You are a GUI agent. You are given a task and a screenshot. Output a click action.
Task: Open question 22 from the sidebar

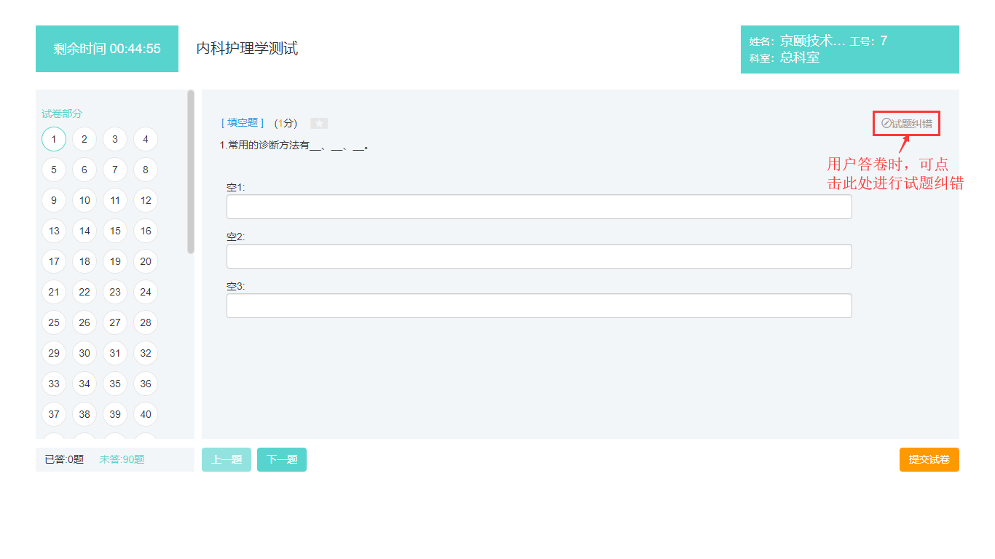84,292
